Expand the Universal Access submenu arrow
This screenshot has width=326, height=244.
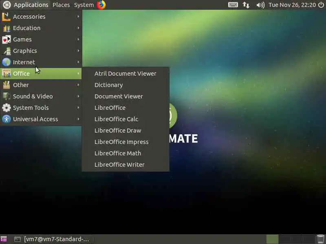(x=78, y=119)
